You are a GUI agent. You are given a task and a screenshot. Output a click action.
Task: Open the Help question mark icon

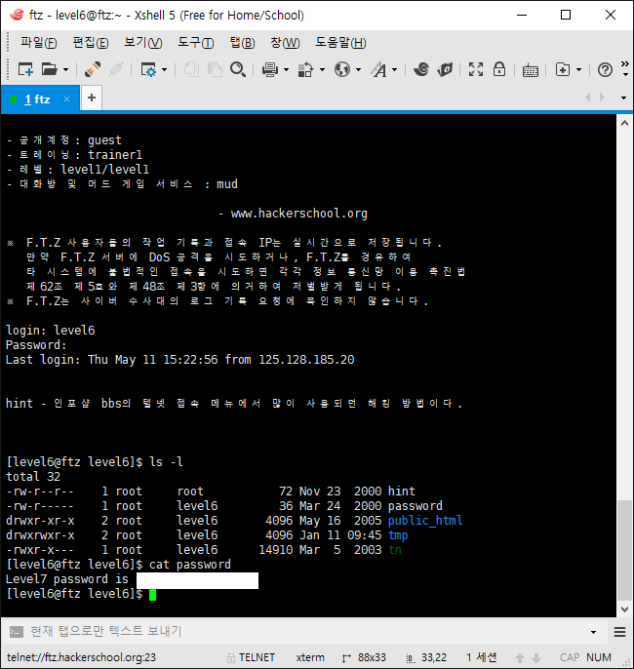(x=605, y=69)
